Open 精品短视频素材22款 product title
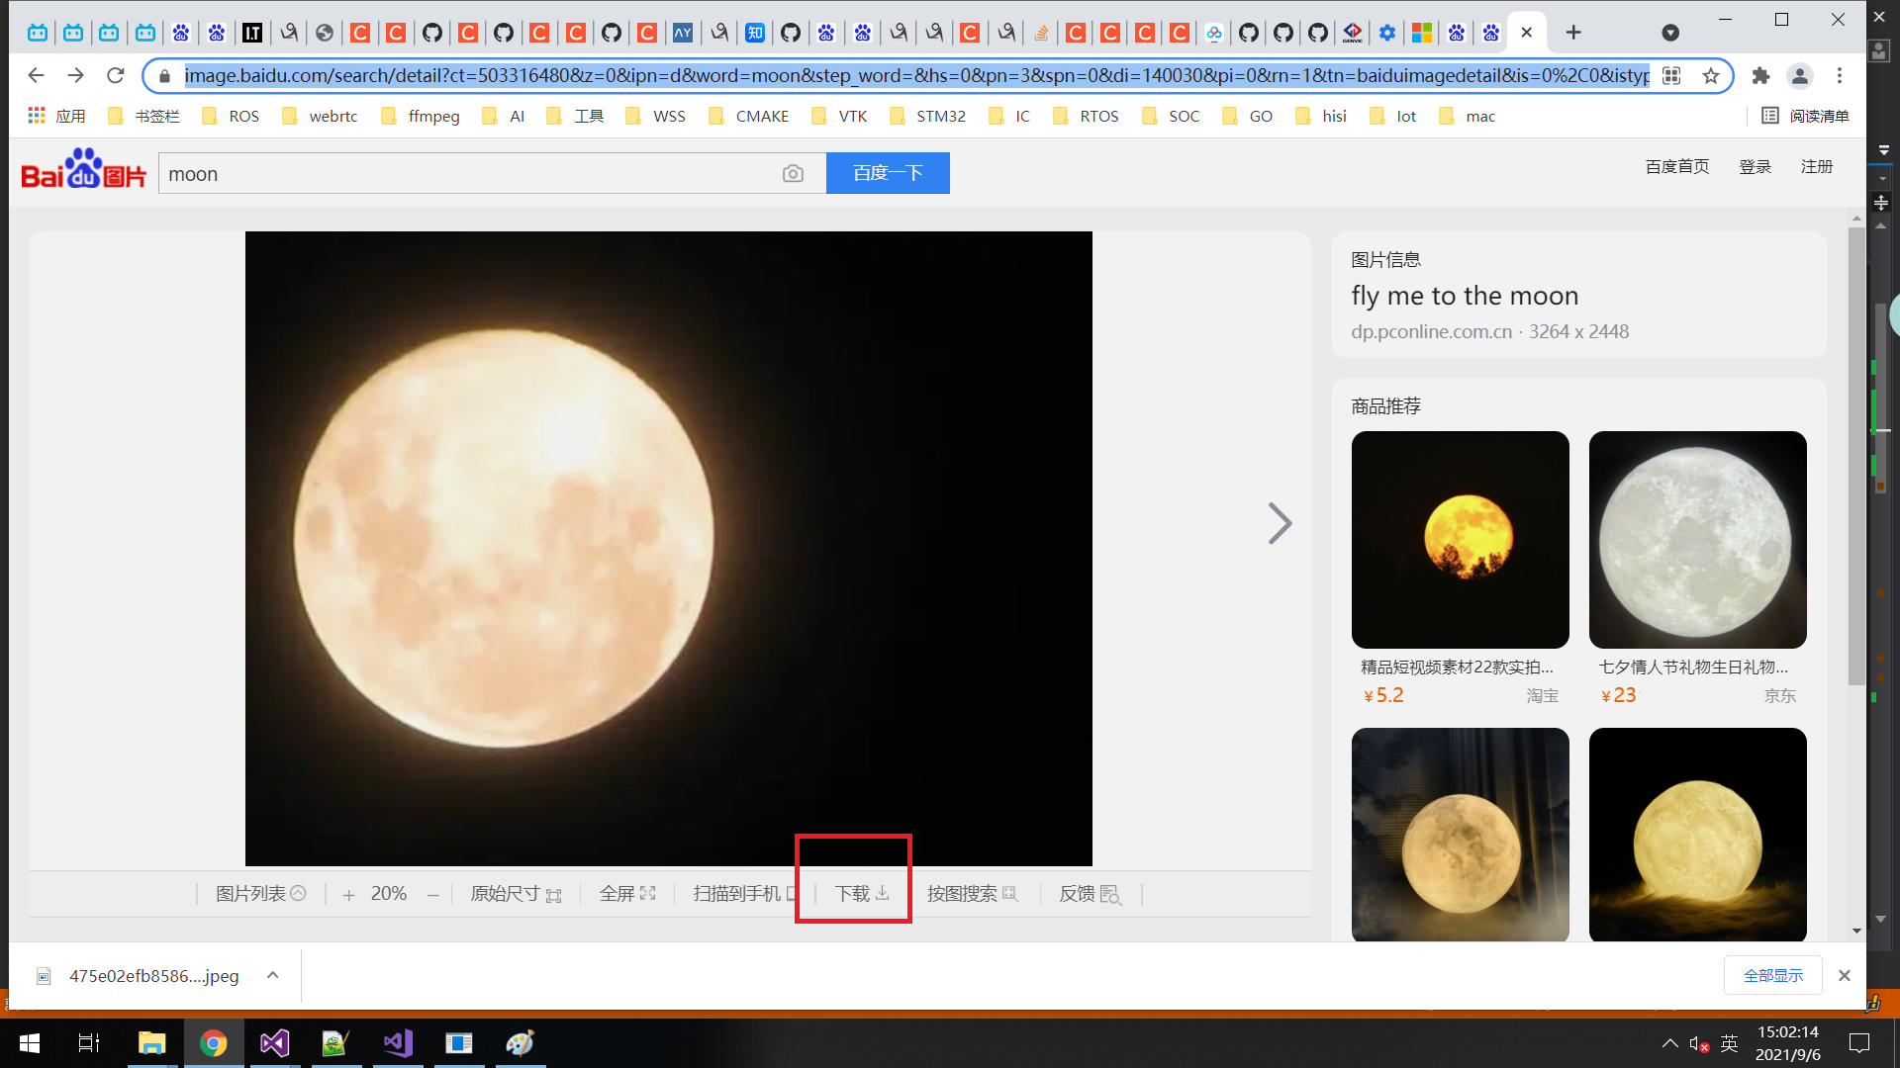This screenshot has width=1900, height=1068. 1457,667
